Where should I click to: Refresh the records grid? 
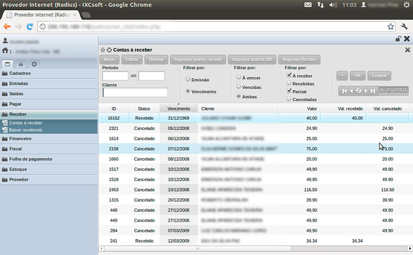(x=358, y=91)
